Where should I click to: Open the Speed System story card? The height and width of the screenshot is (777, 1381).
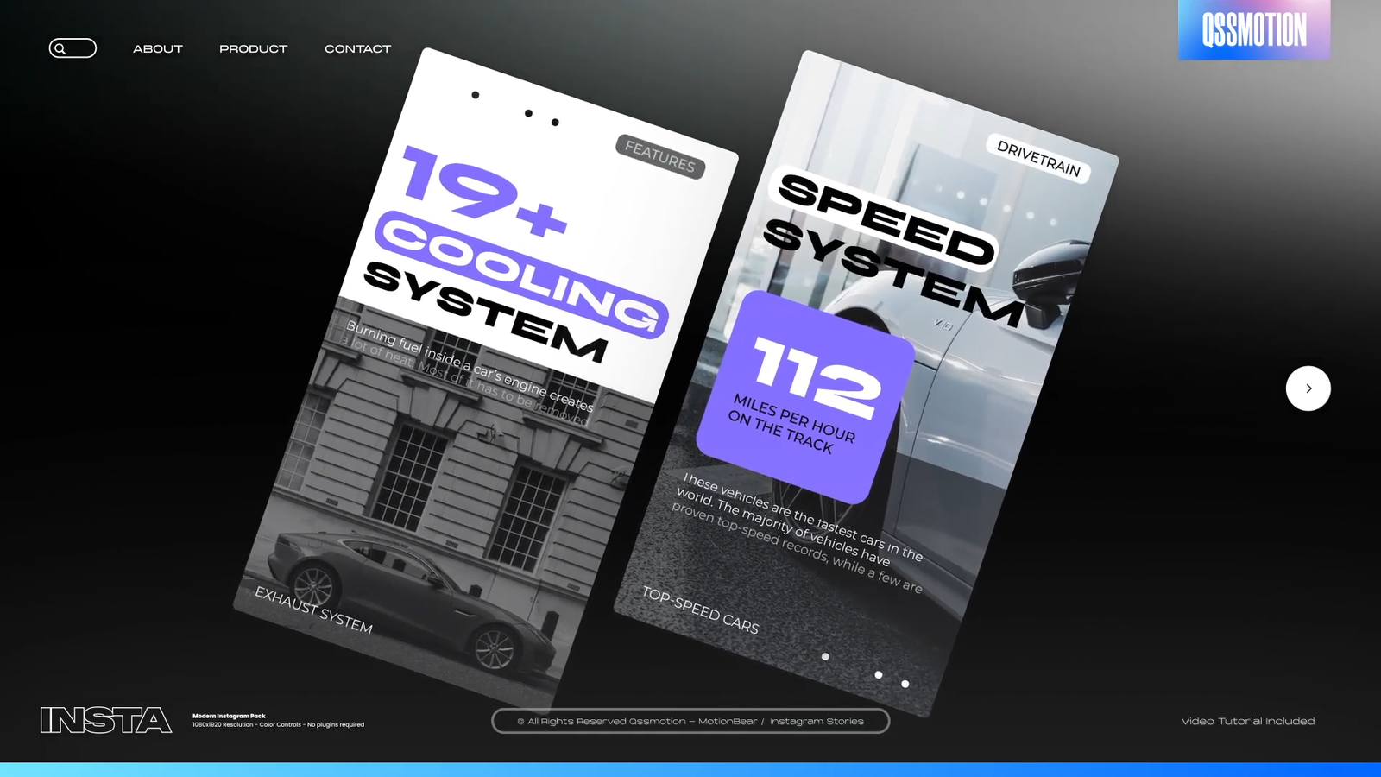coord(866,384)
